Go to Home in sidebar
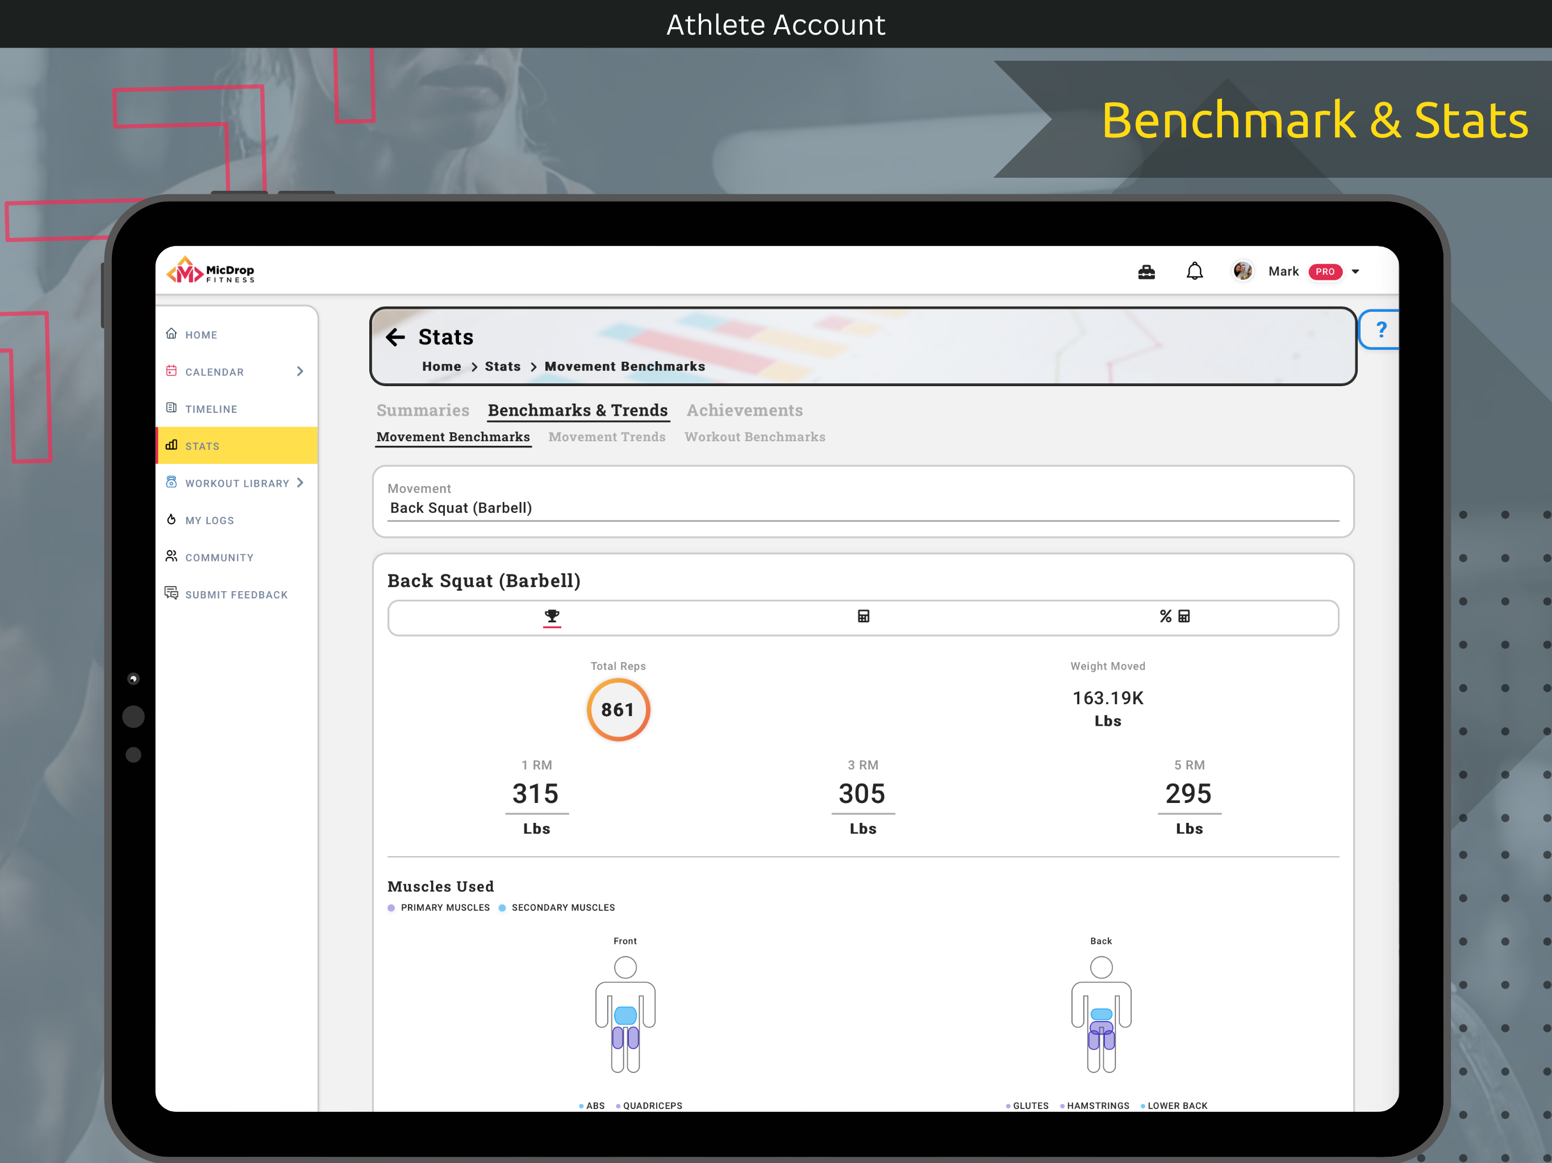1552x1163 pixels. (x=236, y=334)
